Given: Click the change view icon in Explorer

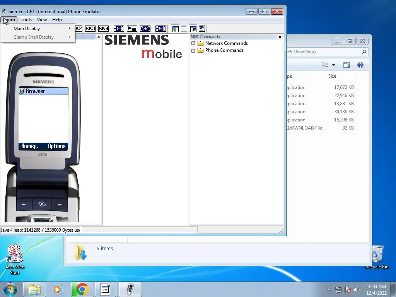Looking at the screenshot, I should [x=325, y=65].
